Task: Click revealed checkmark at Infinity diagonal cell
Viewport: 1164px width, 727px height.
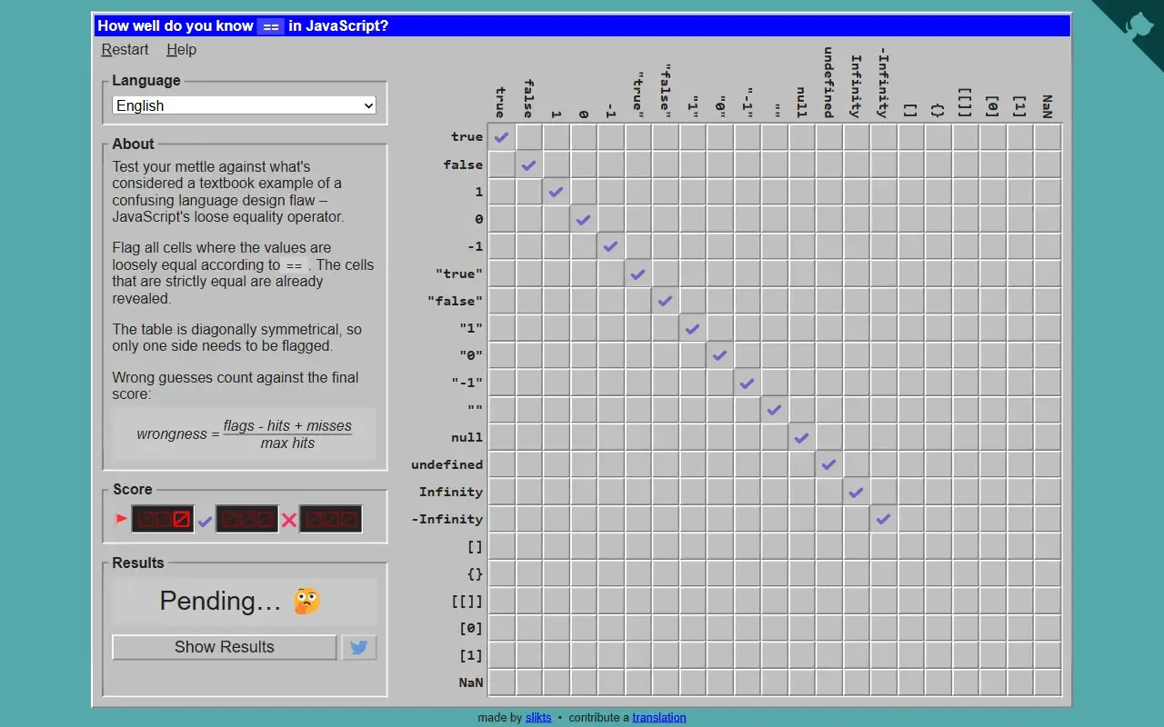Action: [857, 492]
